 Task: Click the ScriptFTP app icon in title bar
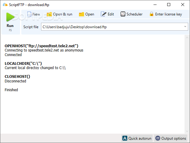5,5
